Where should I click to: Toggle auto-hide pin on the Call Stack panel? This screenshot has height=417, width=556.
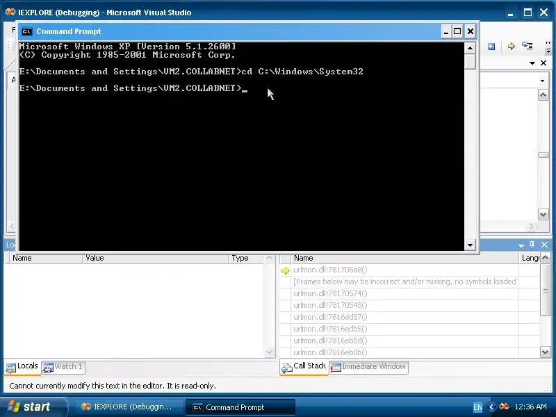pos(532,245)
